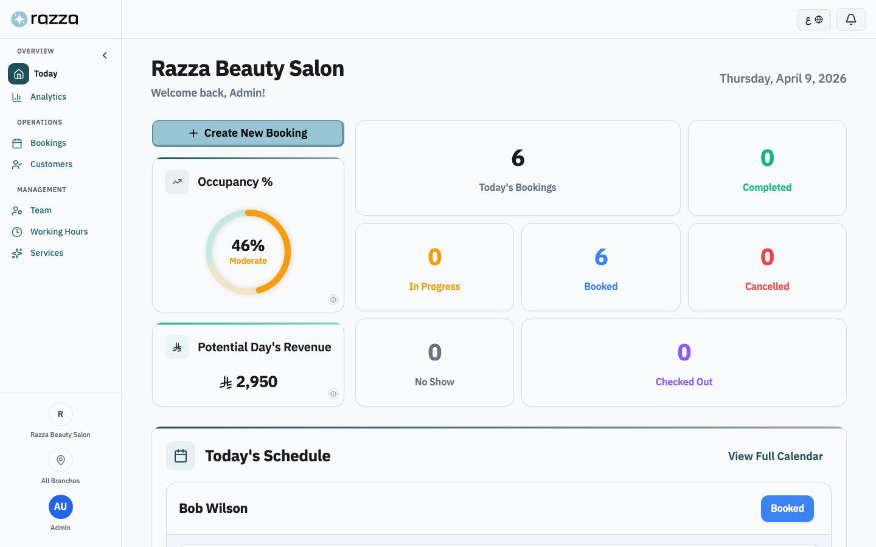Image resolution: width=876 pixels, height=547 pixels.
Task: Open the Customers page
Action: click(50, 164)
